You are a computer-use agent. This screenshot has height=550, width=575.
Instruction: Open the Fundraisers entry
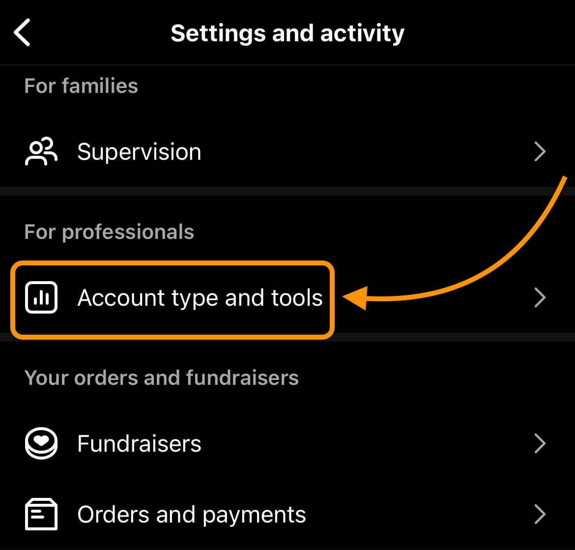(x=287, y=443)
